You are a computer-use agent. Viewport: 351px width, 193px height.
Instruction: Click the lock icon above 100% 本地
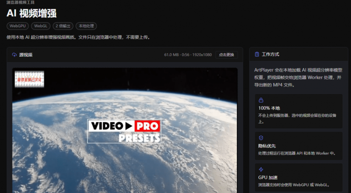point(261,100)
